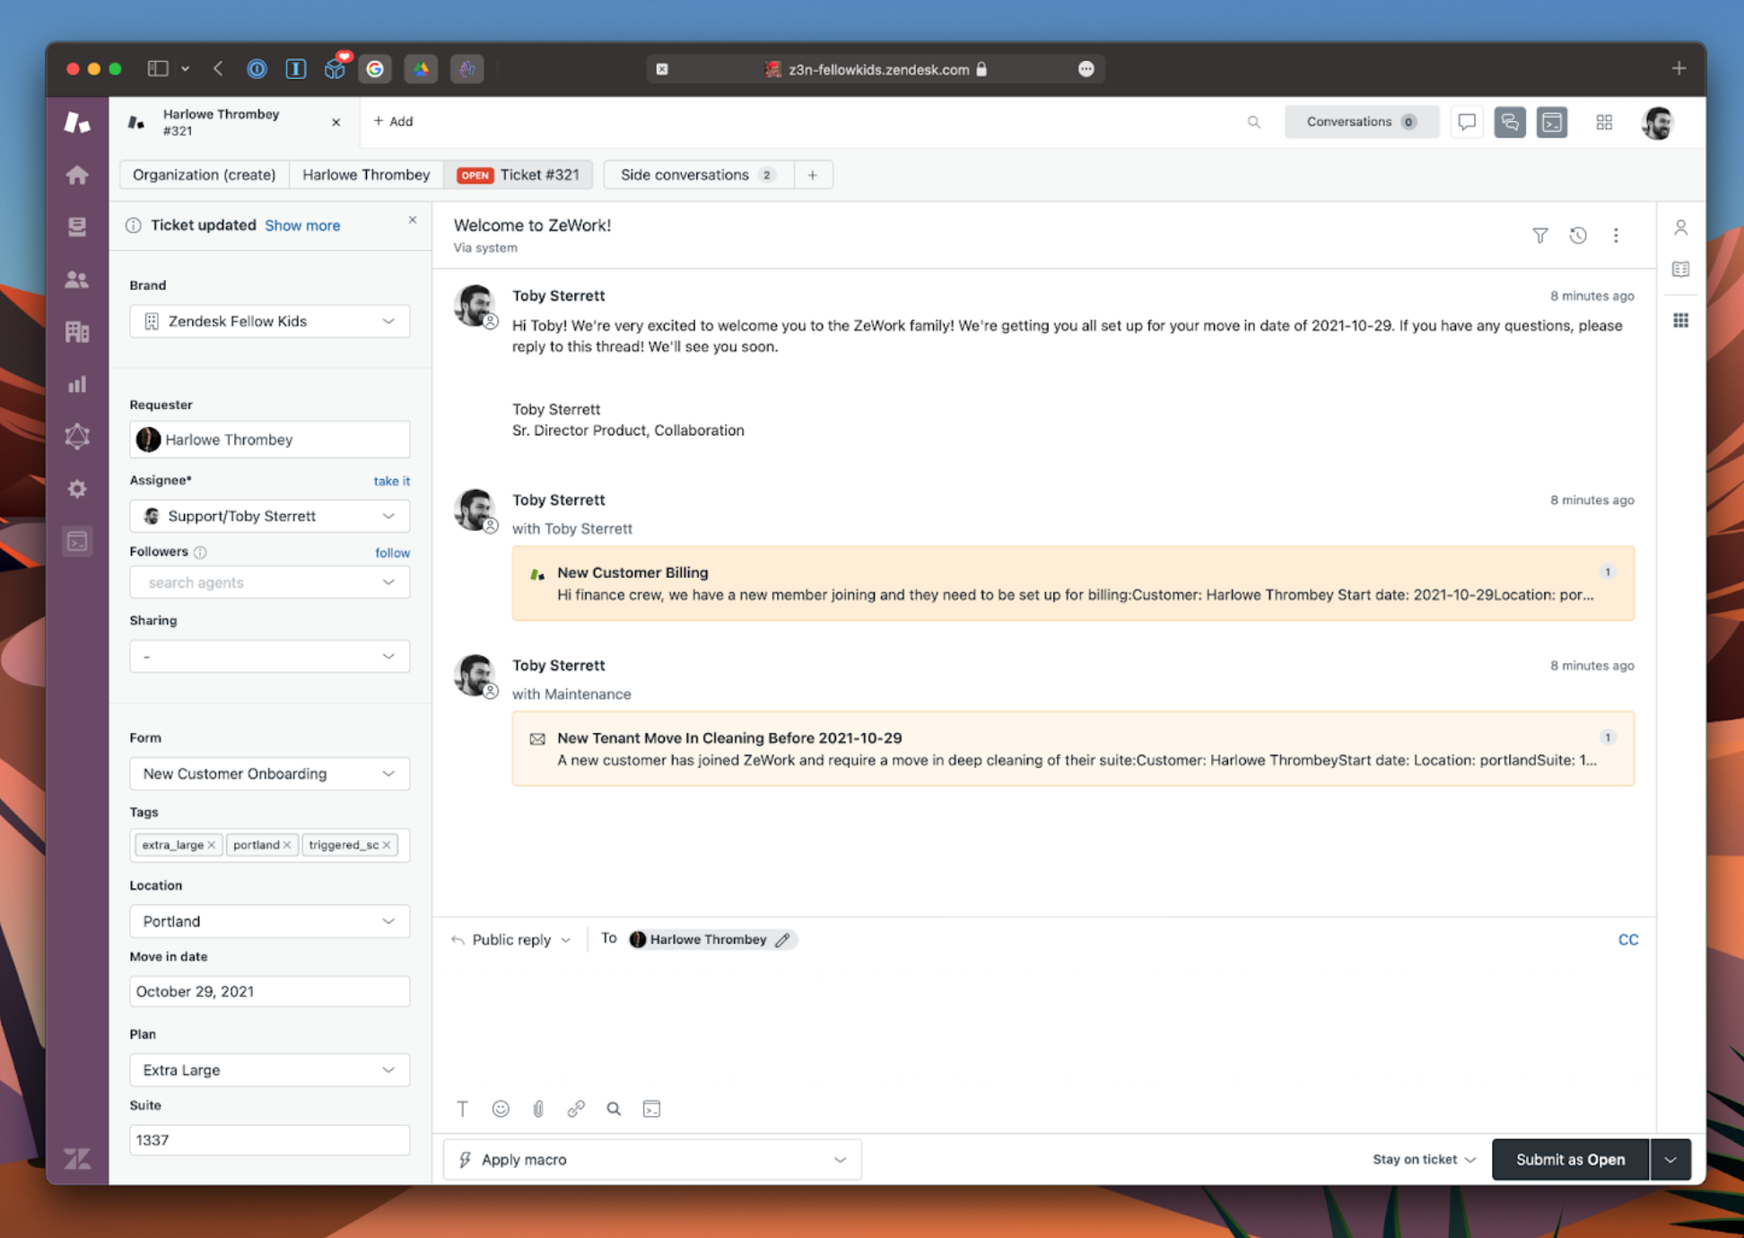1744x1238 pixels.
Task: Attach a file using the paperclip icon
Action: [x=538, y=1109]
